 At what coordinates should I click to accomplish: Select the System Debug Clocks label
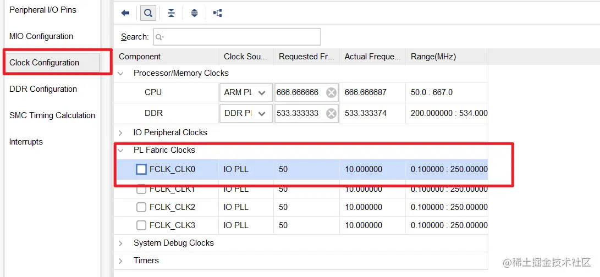point(174,243)
